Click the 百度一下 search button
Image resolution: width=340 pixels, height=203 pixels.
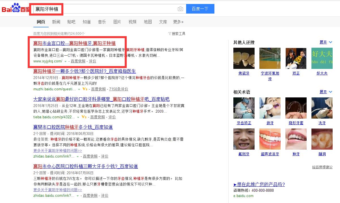[200, 9]
